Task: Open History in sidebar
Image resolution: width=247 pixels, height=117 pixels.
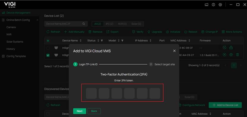Action: 11,49
